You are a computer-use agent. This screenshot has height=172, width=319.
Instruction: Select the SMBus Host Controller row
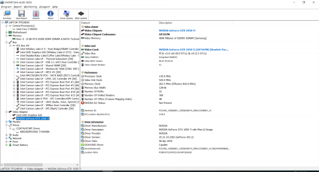(47, 105)
